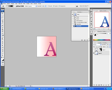This screenshot has height=90, width=112.
Task: Show the Capa 1 layer
Action: point(94,50)
